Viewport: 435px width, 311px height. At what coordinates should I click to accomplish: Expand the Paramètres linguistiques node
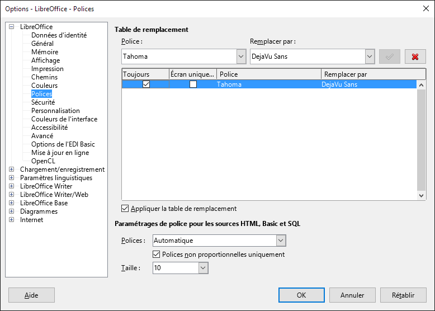click(11, 177)
